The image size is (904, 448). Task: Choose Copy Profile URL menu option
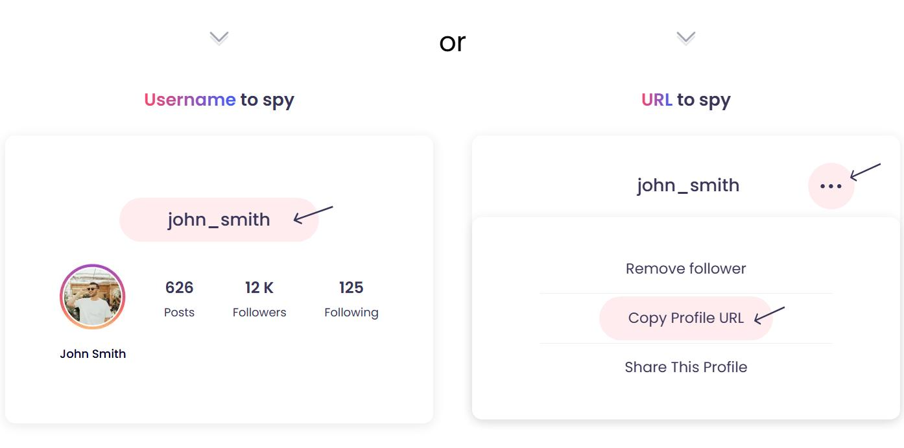pos(685,318)
